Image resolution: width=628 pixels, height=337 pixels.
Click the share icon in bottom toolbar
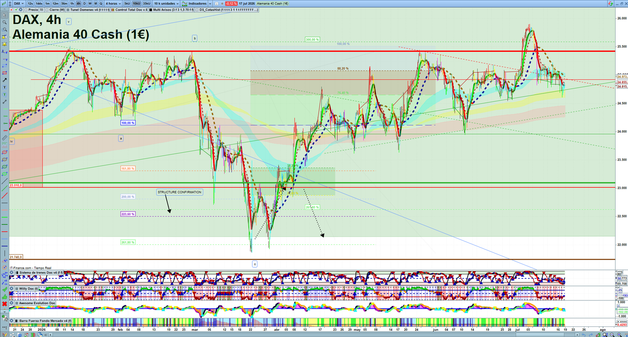click(12, 335)
